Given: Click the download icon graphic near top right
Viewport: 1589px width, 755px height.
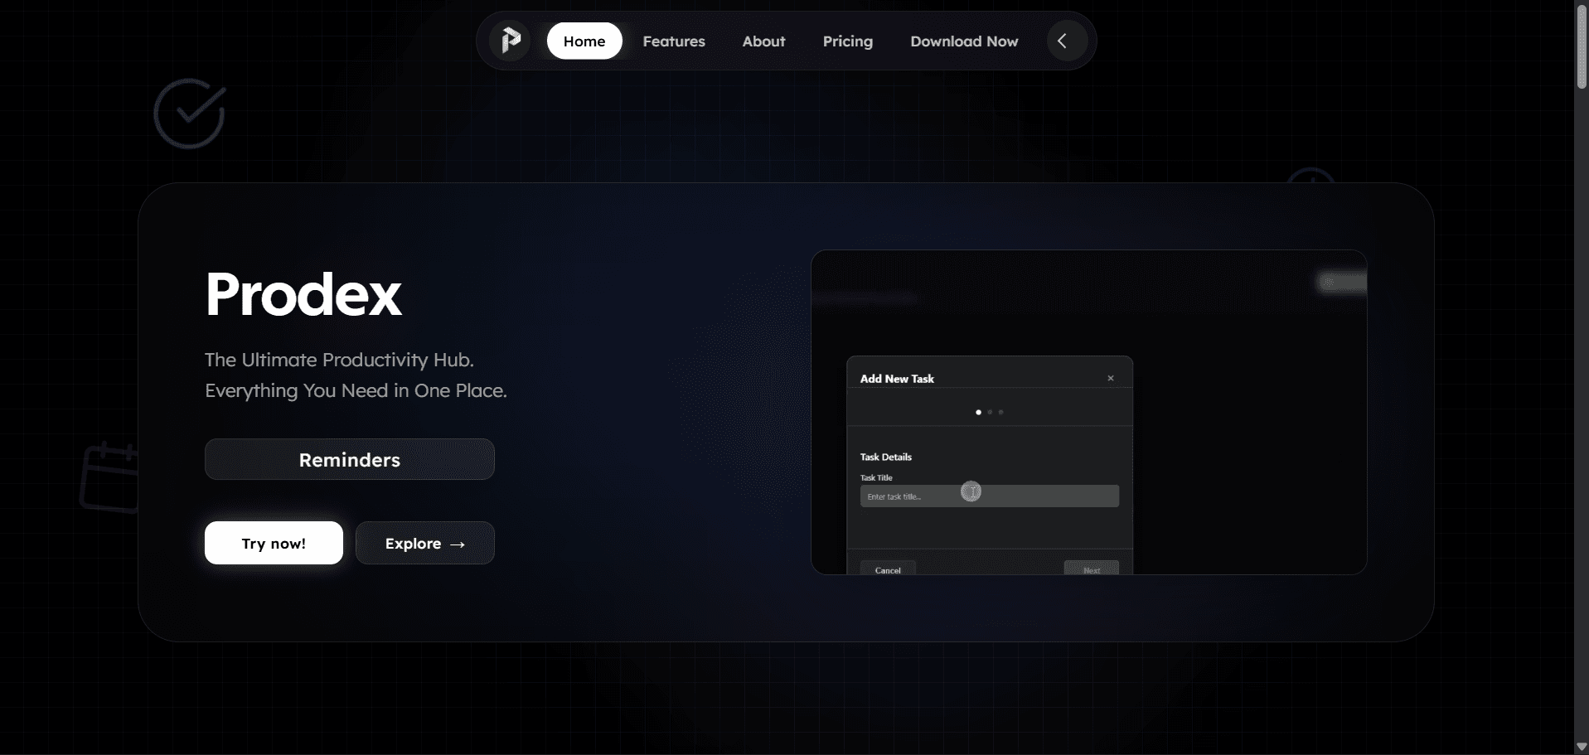Looking at the screenshot, I should click(x=1312, y=181).
